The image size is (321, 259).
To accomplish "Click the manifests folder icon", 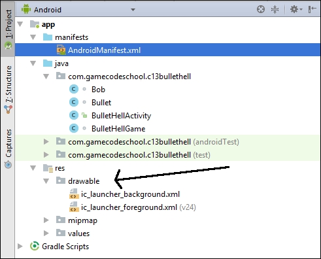I will (x=48, y=37).
